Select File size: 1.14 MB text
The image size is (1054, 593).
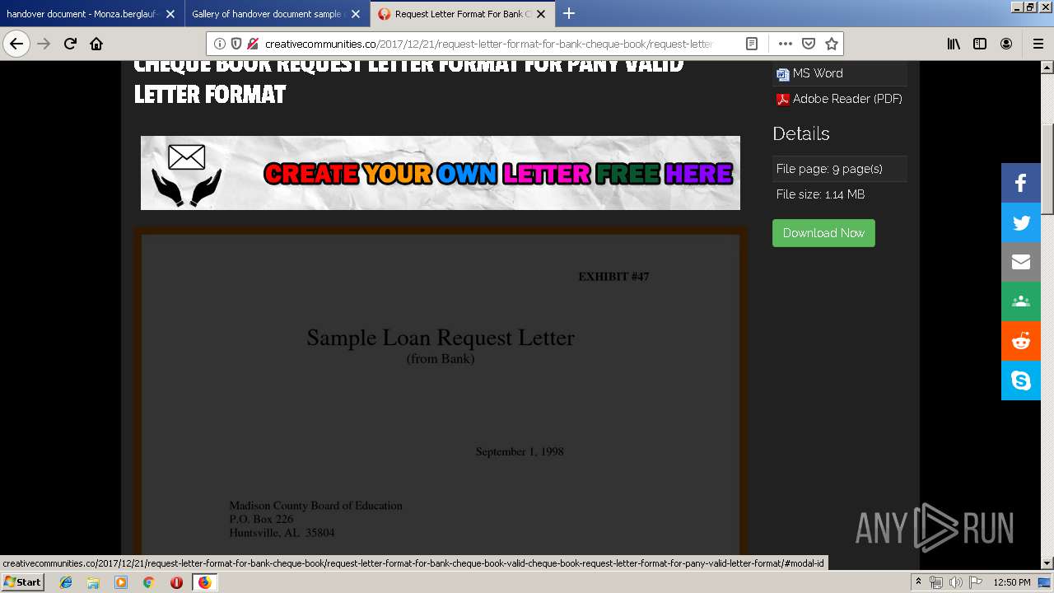tap(820, 194)
